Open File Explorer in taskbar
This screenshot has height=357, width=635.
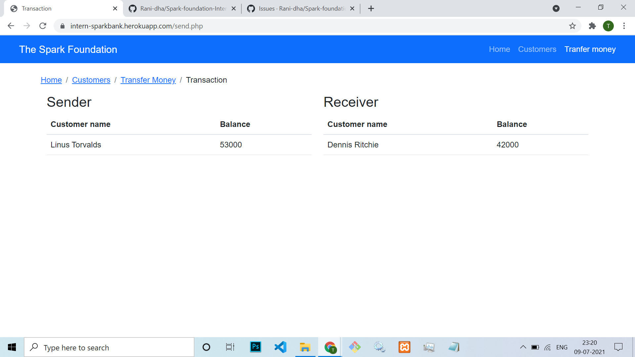coord(305,347)
